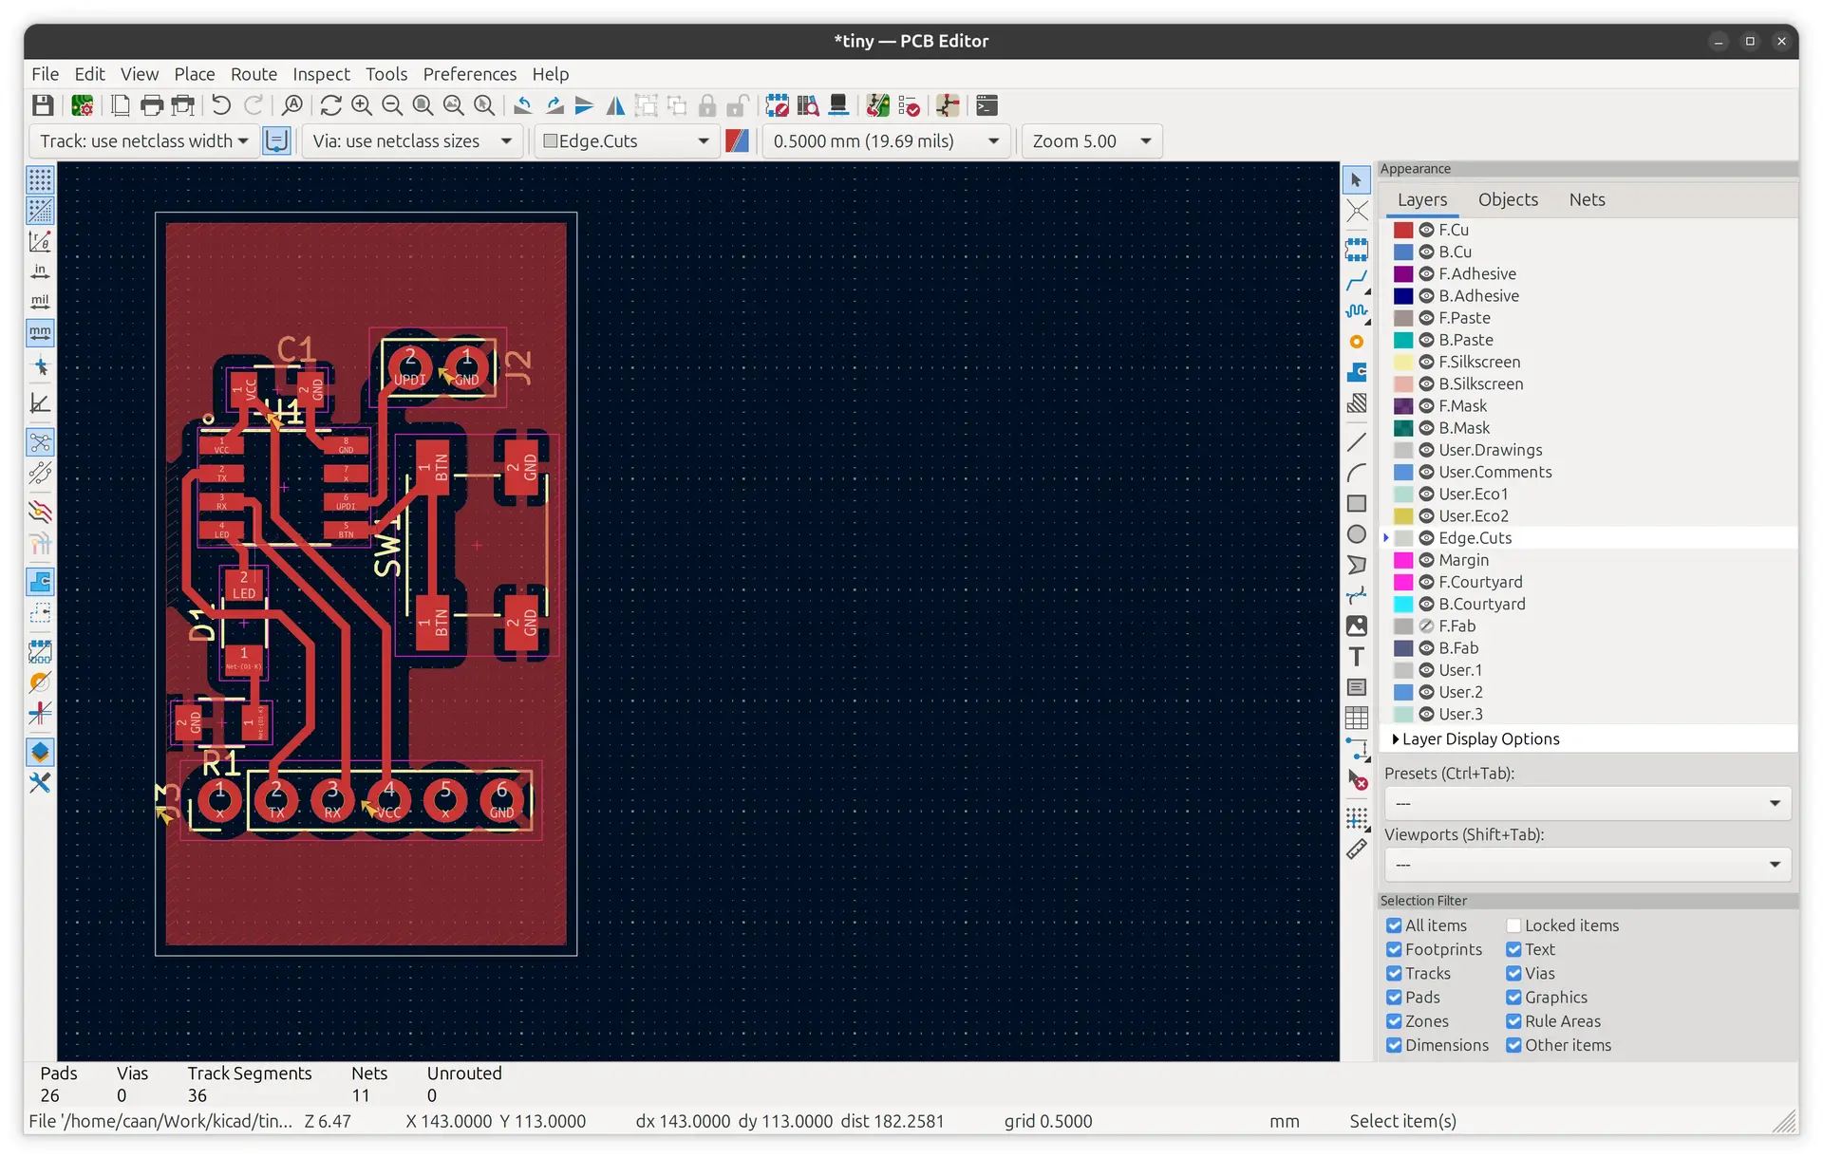Click the Save board icon
This screenshot has width=1823, height=1158.
point(43,105)
